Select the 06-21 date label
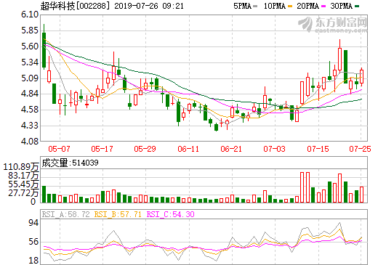Image resolution: width=378 pixels, height=265 pixels. [x=231, y=149]
